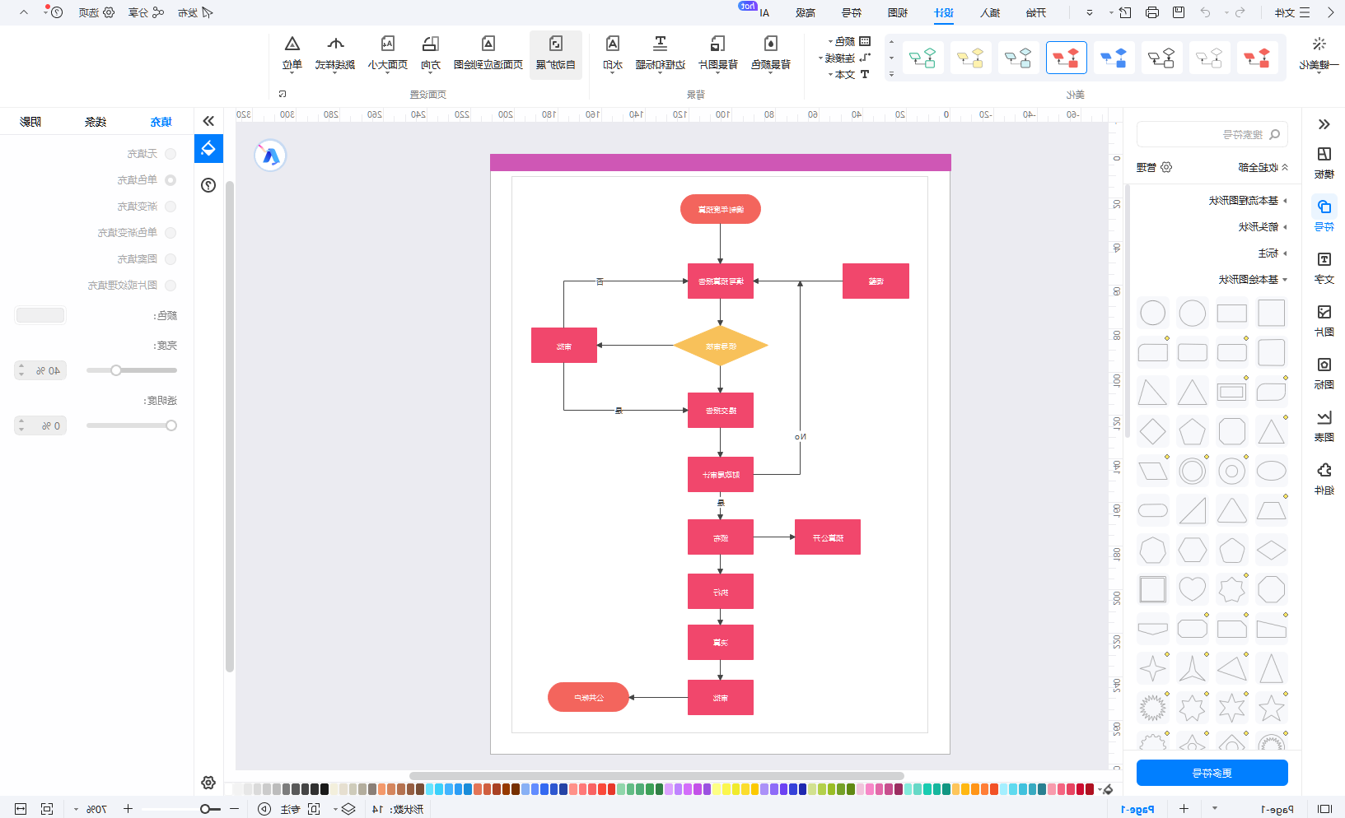Open the Design (设计) ribbon tab

pos(944,12)
